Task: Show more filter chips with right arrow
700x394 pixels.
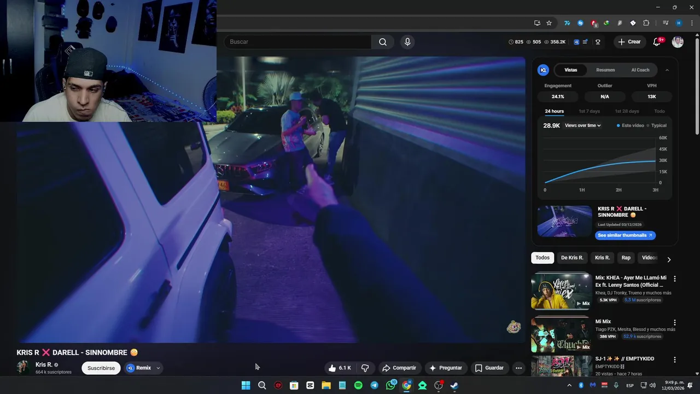Action: (x=668, y=259)
